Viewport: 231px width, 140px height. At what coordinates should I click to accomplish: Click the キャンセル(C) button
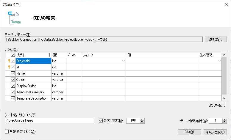pyautogui.click(x=215, y=132)
